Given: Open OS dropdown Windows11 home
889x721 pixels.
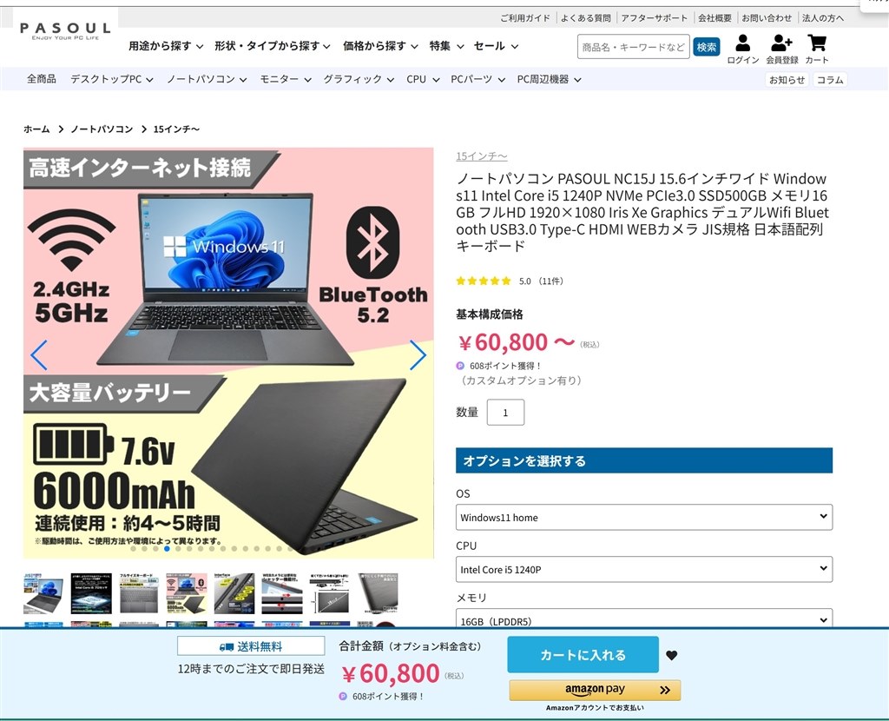Looking at the screenshot, I should tap(644, 517).
